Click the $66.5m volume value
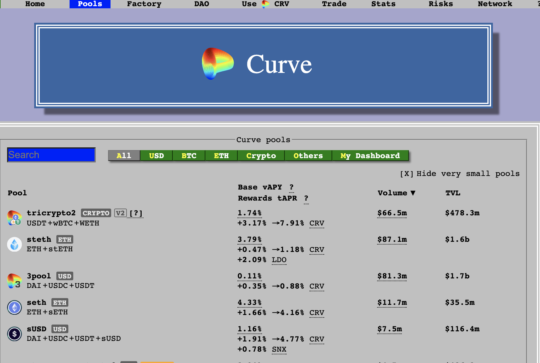540x363 pixels. tap(392, 213)
